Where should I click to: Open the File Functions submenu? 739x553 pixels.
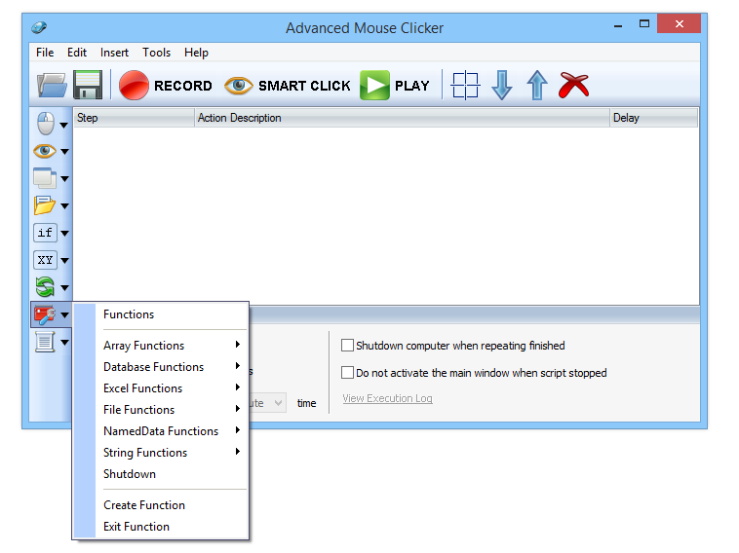[160, 410]
